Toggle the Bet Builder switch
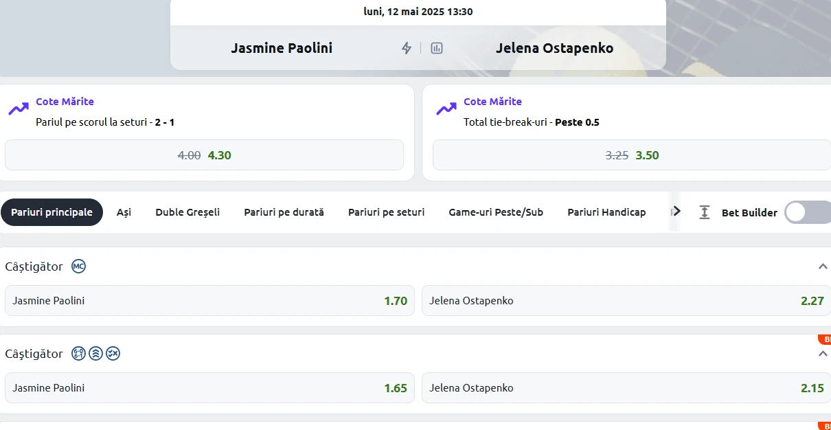 [x=808, y=212]
